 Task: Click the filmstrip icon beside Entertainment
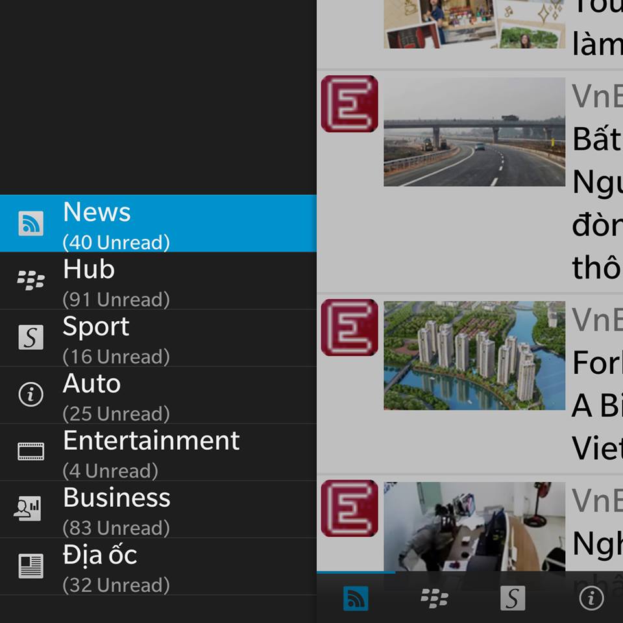pos(31,452)
